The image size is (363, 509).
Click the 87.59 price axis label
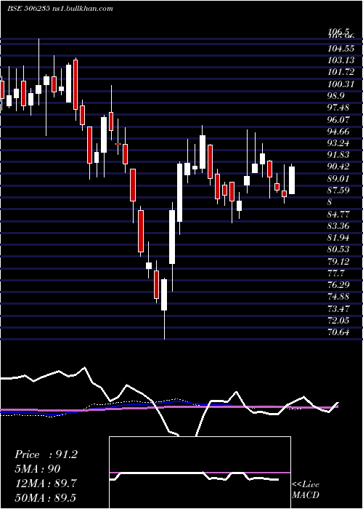tap(338, 191)
